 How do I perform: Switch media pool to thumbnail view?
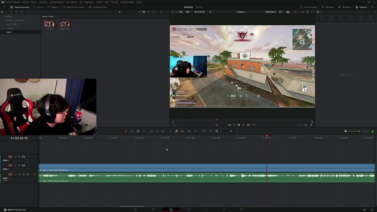click(x=144, y=12)
